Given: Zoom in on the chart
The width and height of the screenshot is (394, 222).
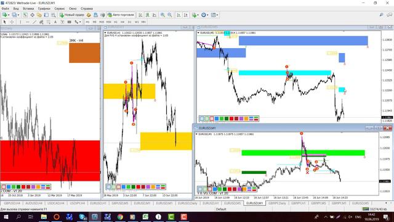Looking at the screenshot, I should point(163,15).
